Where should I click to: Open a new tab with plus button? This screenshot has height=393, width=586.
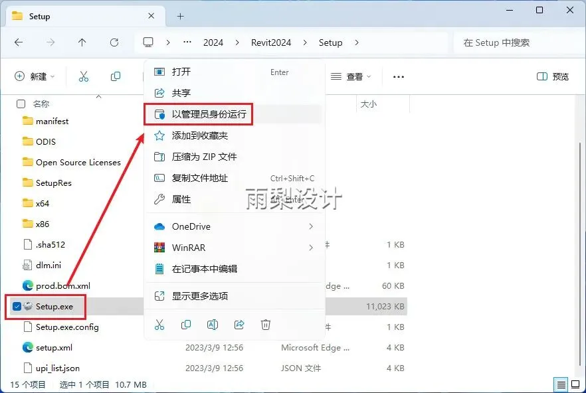coord(181,16)
